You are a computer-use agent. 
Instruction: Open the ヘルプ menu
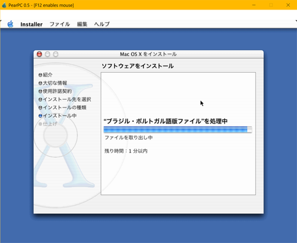(102, 24)
